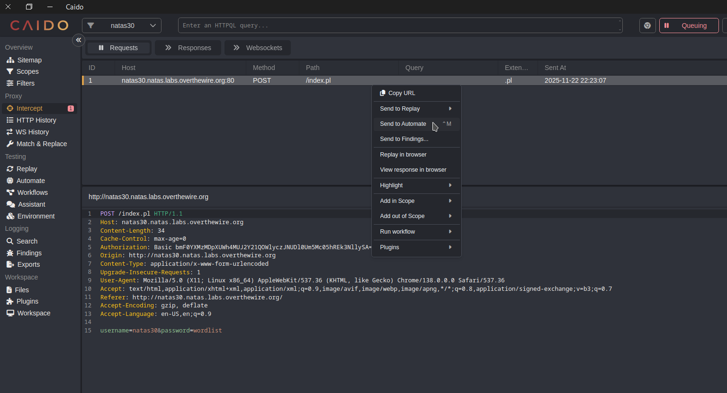
Task: Open the Sitemap icon in sidebar
Action: tap(10, 60)
